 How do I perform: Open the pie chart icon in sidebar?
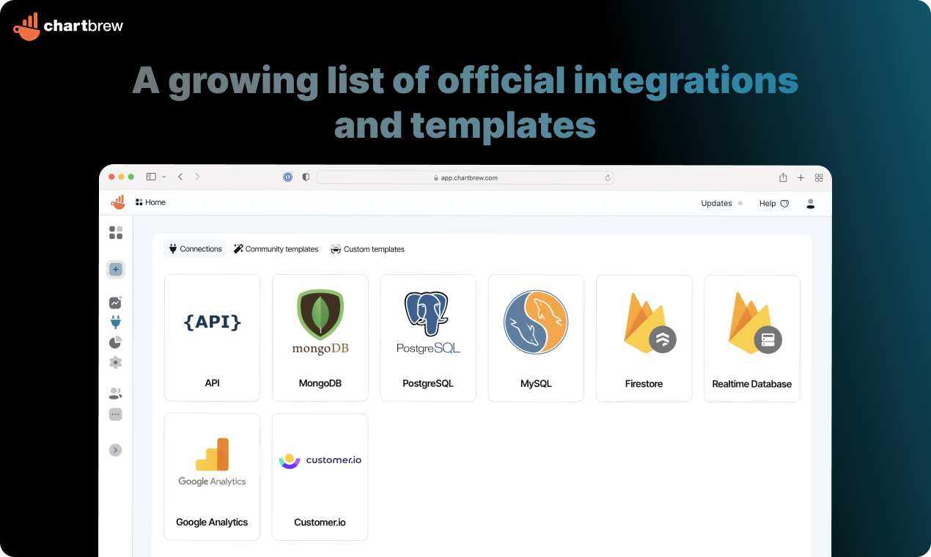click(x=116, y=342)
